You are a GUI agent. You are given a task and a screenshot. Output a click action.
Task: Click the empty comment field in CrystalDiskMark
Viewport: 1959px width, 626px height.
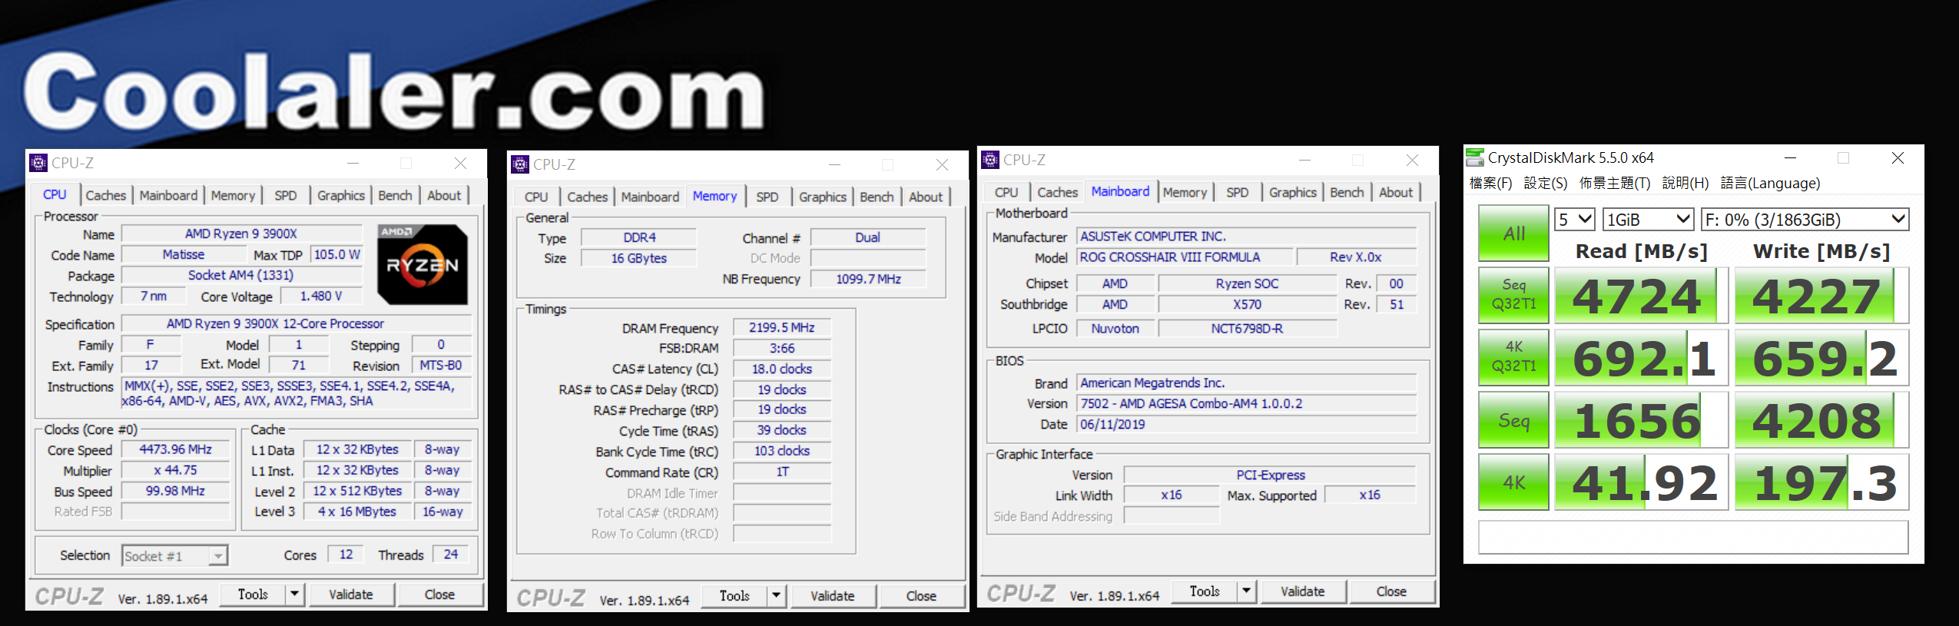(x=1693, y=537)
